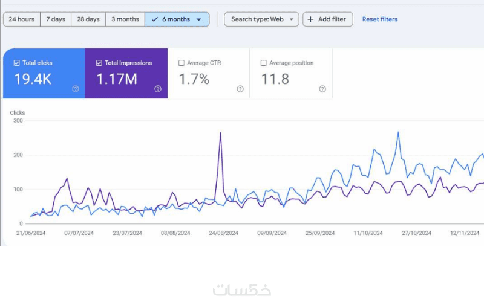Viewport: 484px width, 302px height.
Task: Enable the Average position checkbox
Action: click(264, 63)
